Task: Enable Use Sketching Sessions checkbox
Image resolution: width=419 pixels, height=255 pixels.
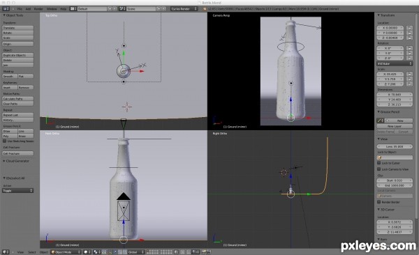Action: [x=5, y=141]
